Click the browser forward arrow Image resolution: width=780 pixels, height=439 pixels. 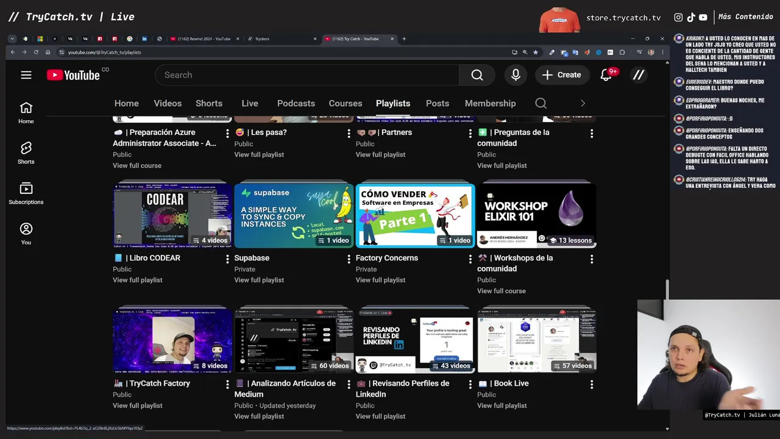click(x=24, y=52)
